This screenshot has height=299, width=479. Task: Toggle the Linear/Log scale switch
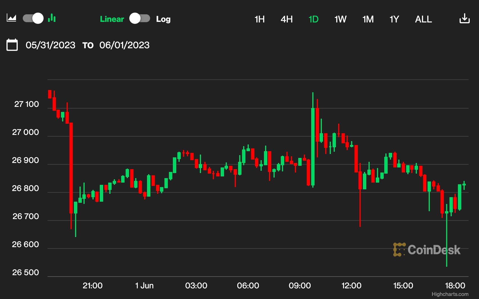[140, 19]
